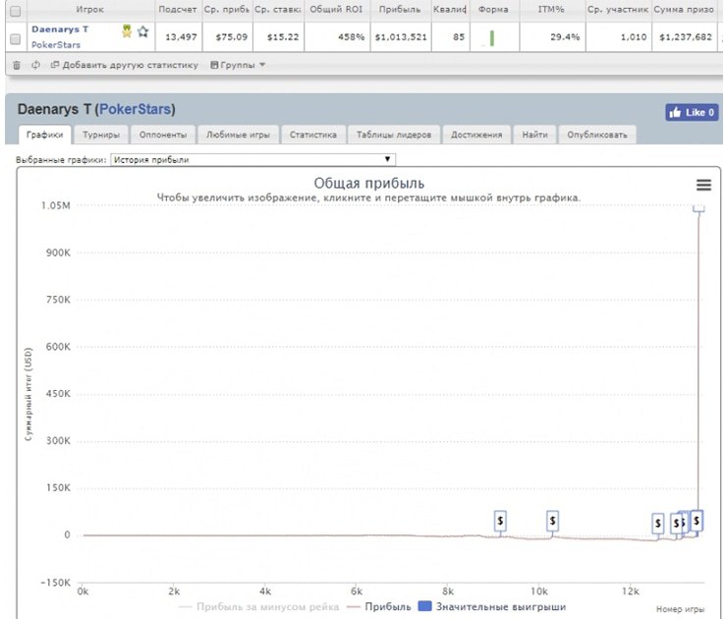Screen dimensions: 727x619
Task: Click the refresh icon beside the trash
Action: [35, 65]
